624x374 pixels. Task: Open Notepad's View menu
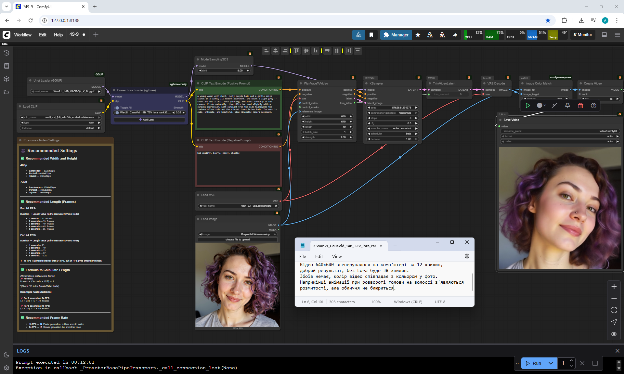(x=337, y=256)
